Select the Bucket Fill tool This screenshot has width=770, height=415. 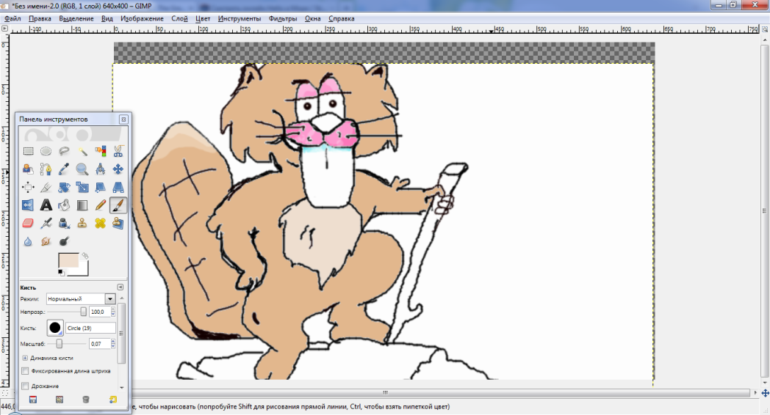(64, 205)
